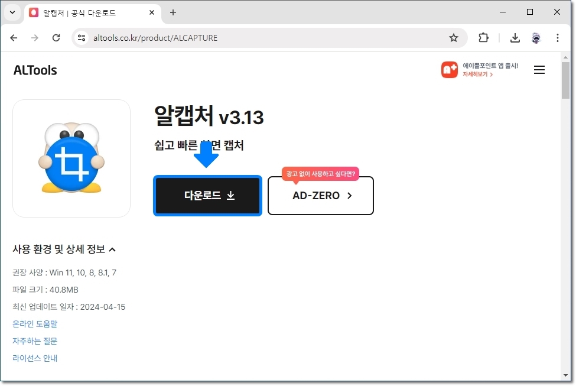576x386 pixels.
Task: Open 자세히보기 link for 에이쁠포인트
Action: point(477,74)
